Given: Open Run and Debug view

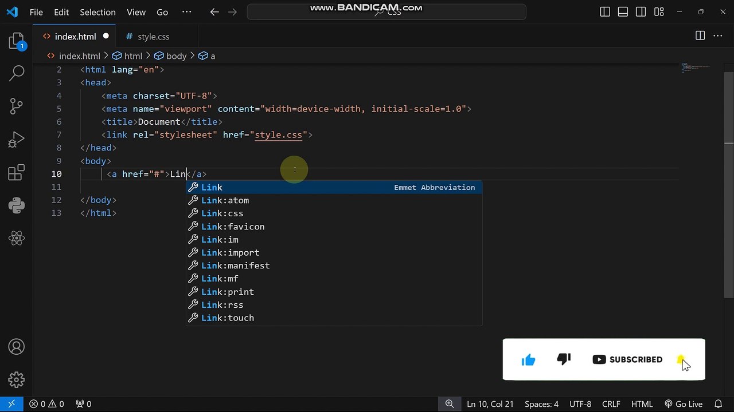Looking at the screenshot, I should click(17, 139).
